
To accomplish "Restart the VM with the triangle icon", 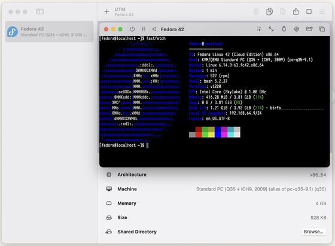I will pos(154,29).
